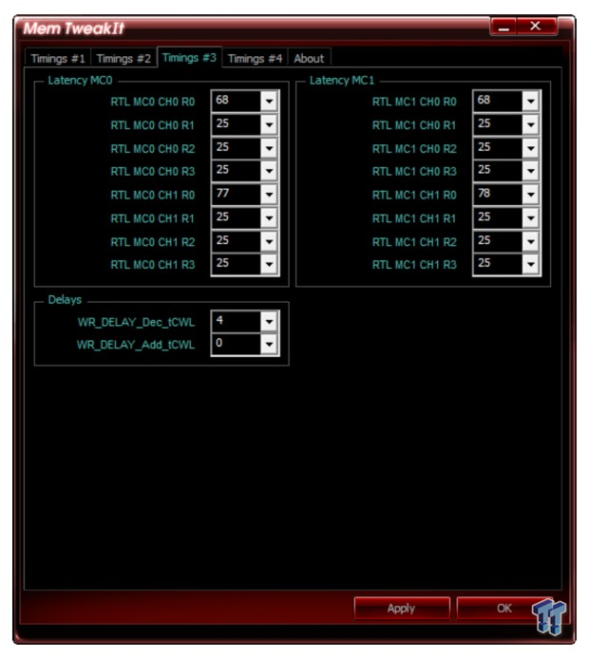Open the About tab

[x=309, y=59]
